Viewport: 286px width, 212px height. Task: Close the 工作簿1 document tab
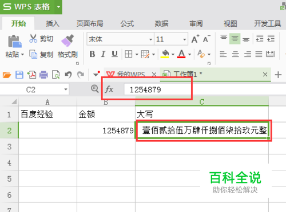[x=265, y=75]
